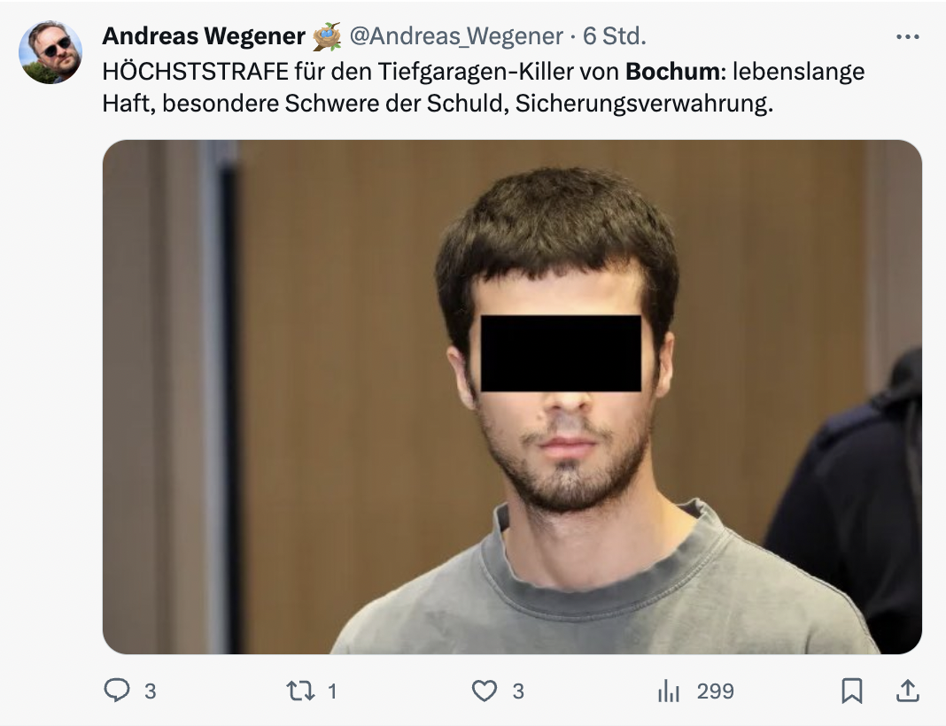Click the 299 views count
Viewport: 946px width, 726px height.
pyautogui.click(x=715, y=691)
